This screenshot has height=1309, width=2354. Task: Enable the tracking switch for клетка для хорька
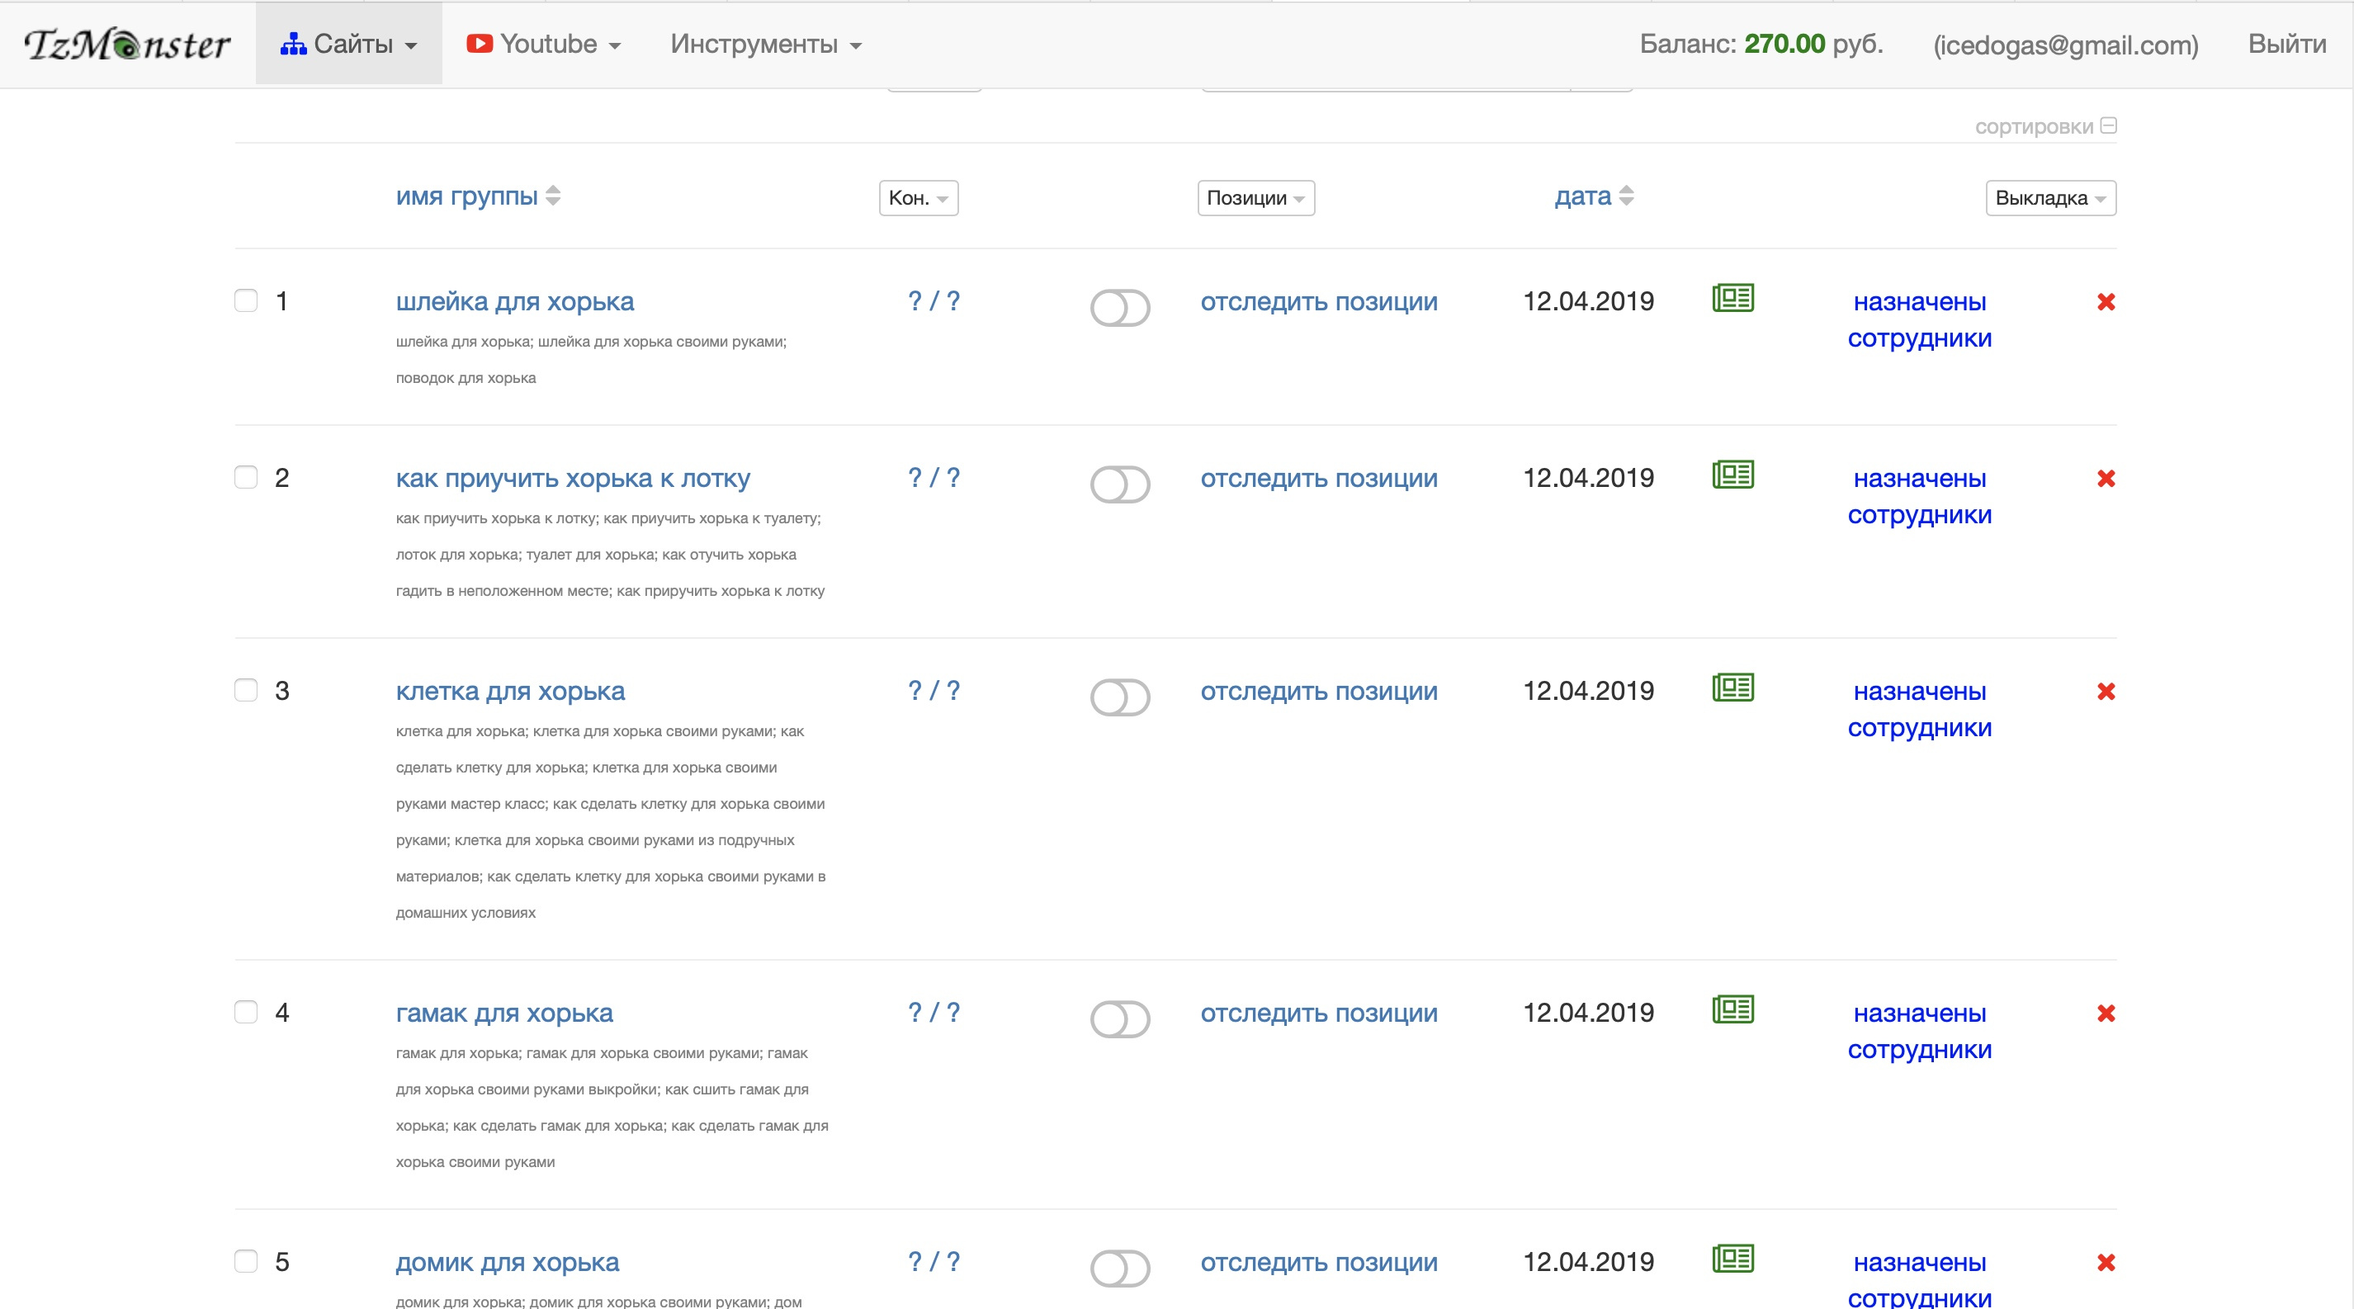(x=1119, y=698)
